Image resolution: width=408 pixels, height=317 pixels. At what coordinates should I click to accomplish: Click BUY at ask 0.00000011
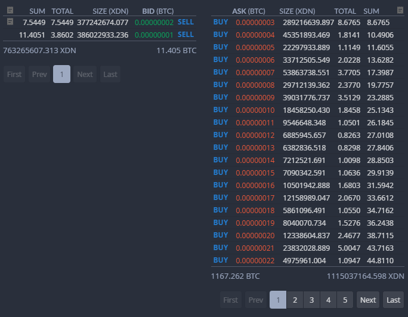[221, 122]
